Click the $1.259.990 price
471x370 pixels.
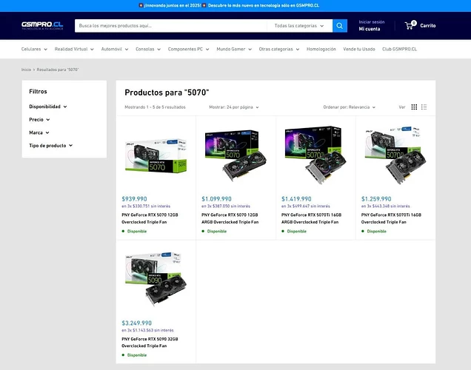coord(376,199)
